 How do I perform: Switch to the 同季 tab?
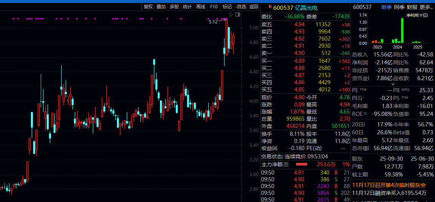(x=399, y=7)
